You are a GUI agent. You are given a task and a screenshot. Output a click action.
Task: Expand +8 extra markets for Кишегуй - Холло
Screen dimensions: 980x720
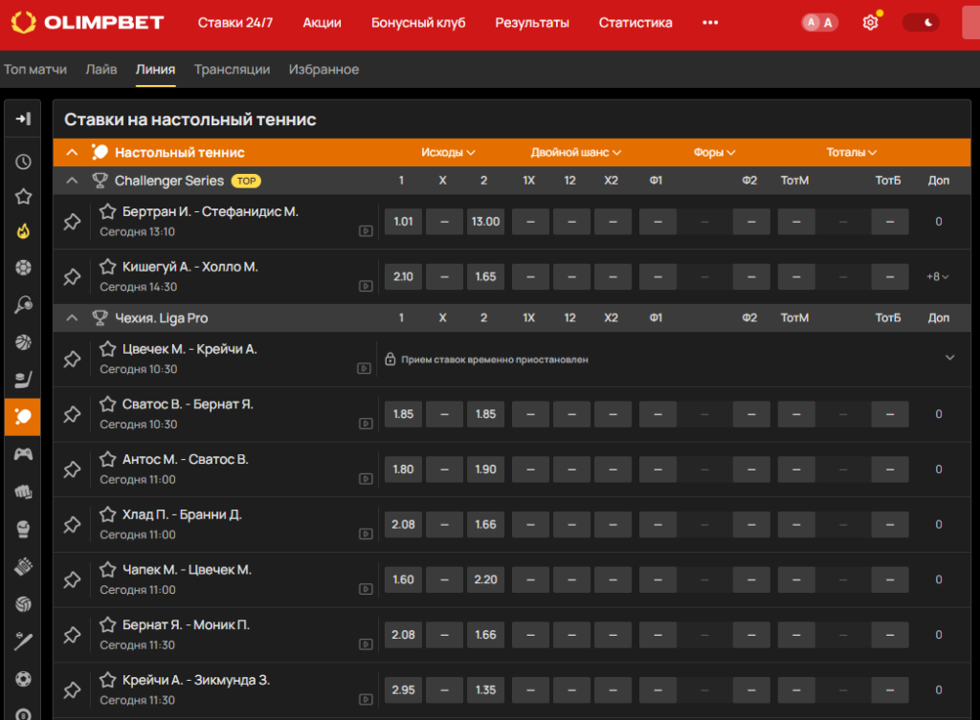938,276
